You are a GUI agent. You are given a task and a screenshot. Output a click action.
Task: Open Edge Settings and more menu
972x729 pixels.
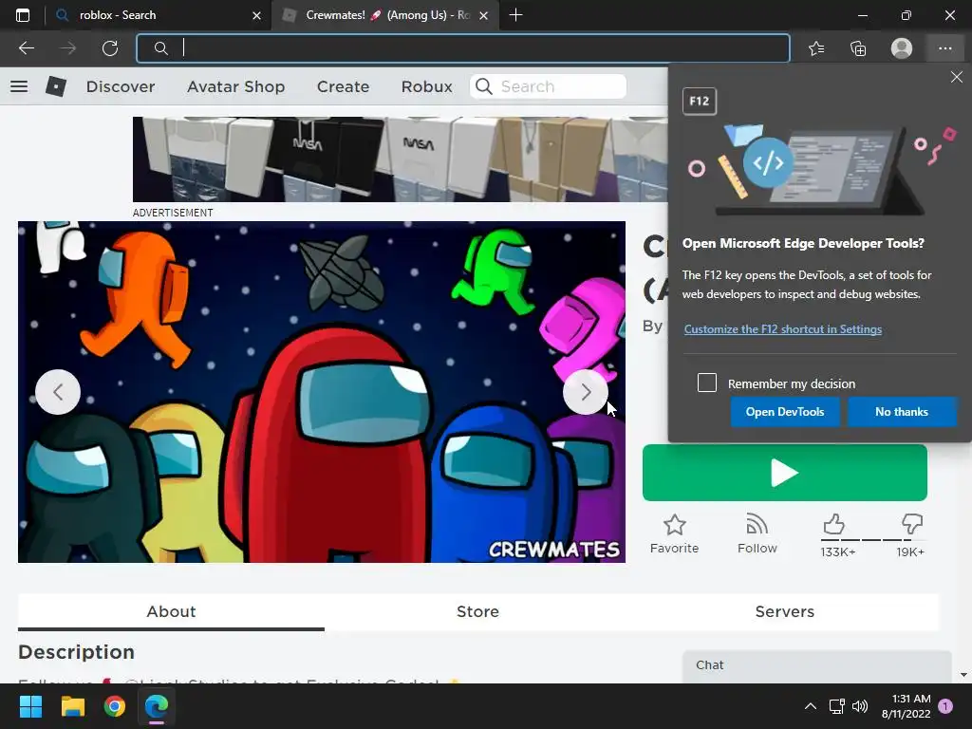point(944,48)
